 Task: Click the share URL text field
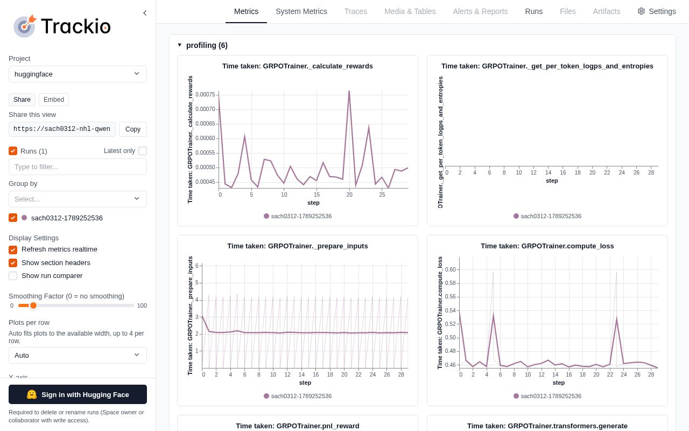[62, 129]
